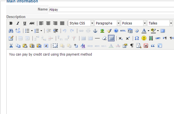The image size is (174, 114).
Task: Toggle bold formatting
Action: point(11,23)
